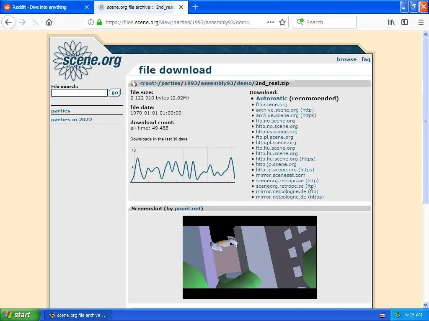
Task: Choose ftp.pl.scene.org mirror
Action: coord(274,137)
